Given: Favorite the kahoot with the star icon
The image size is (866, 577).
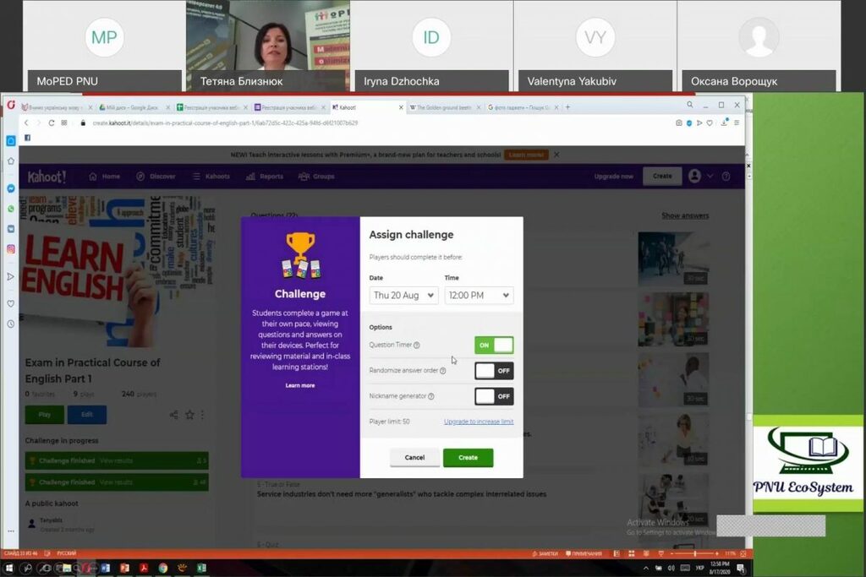Looking at the screenshot, I should click(189, 415).
